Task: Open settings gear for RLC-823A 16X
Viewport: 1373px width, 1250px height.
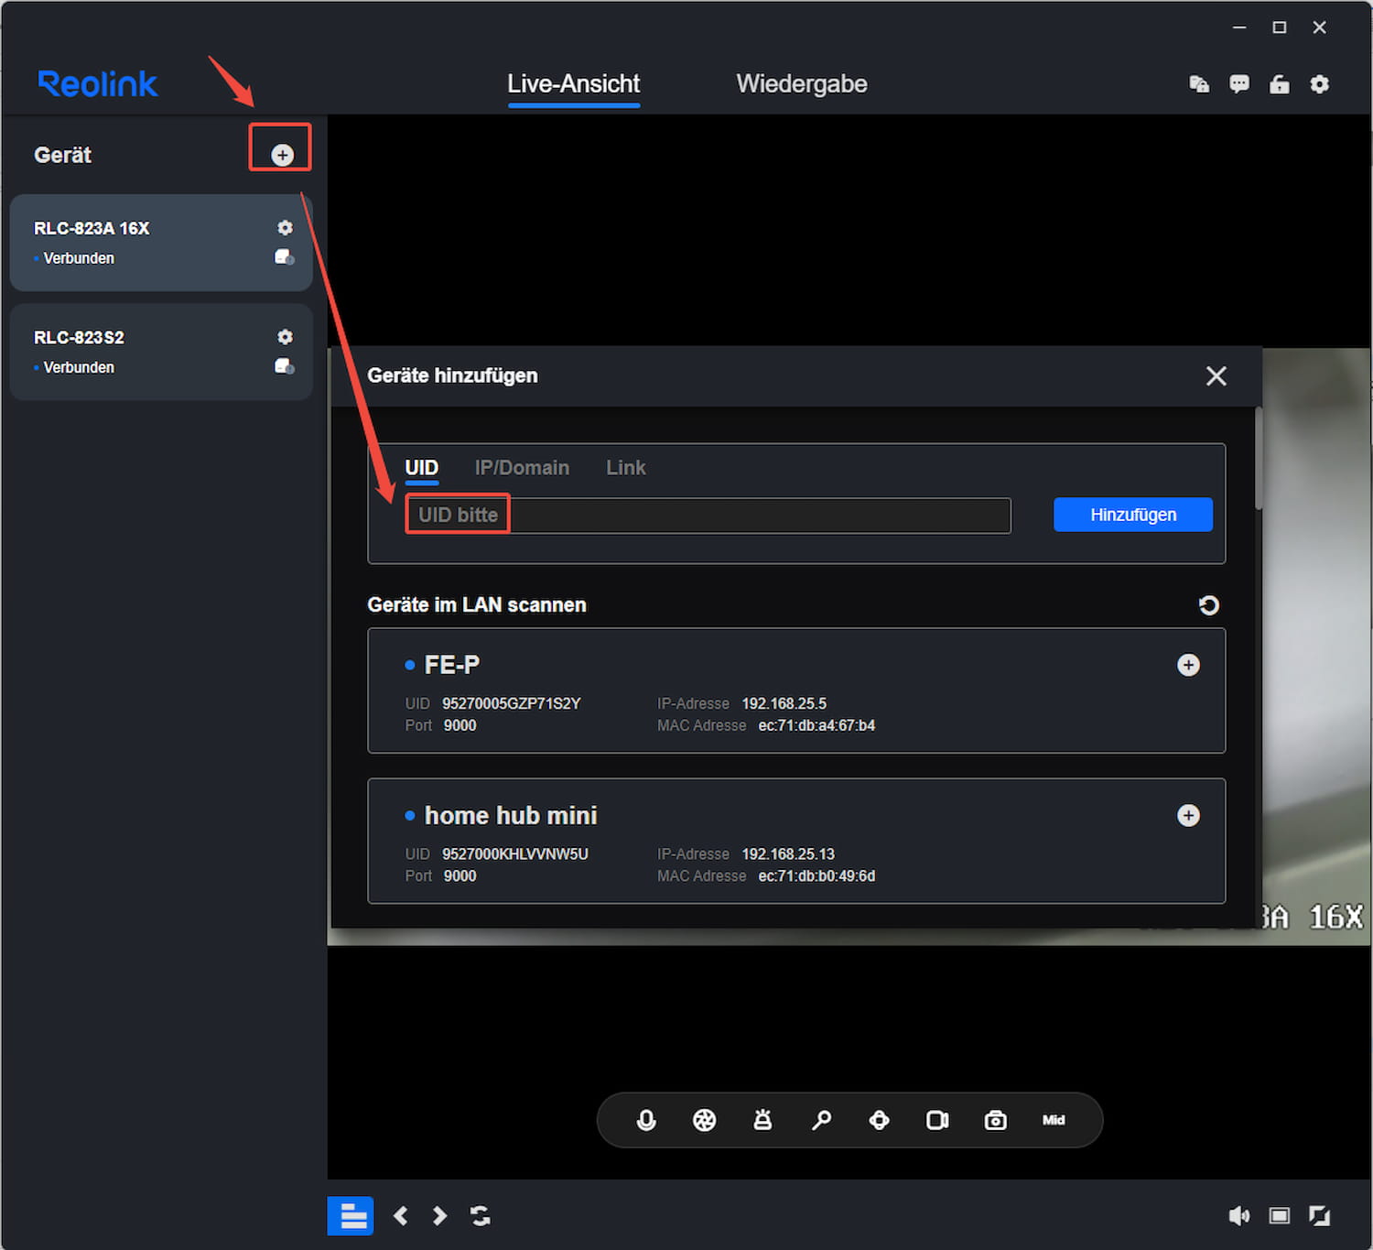Action: [285, 227]
